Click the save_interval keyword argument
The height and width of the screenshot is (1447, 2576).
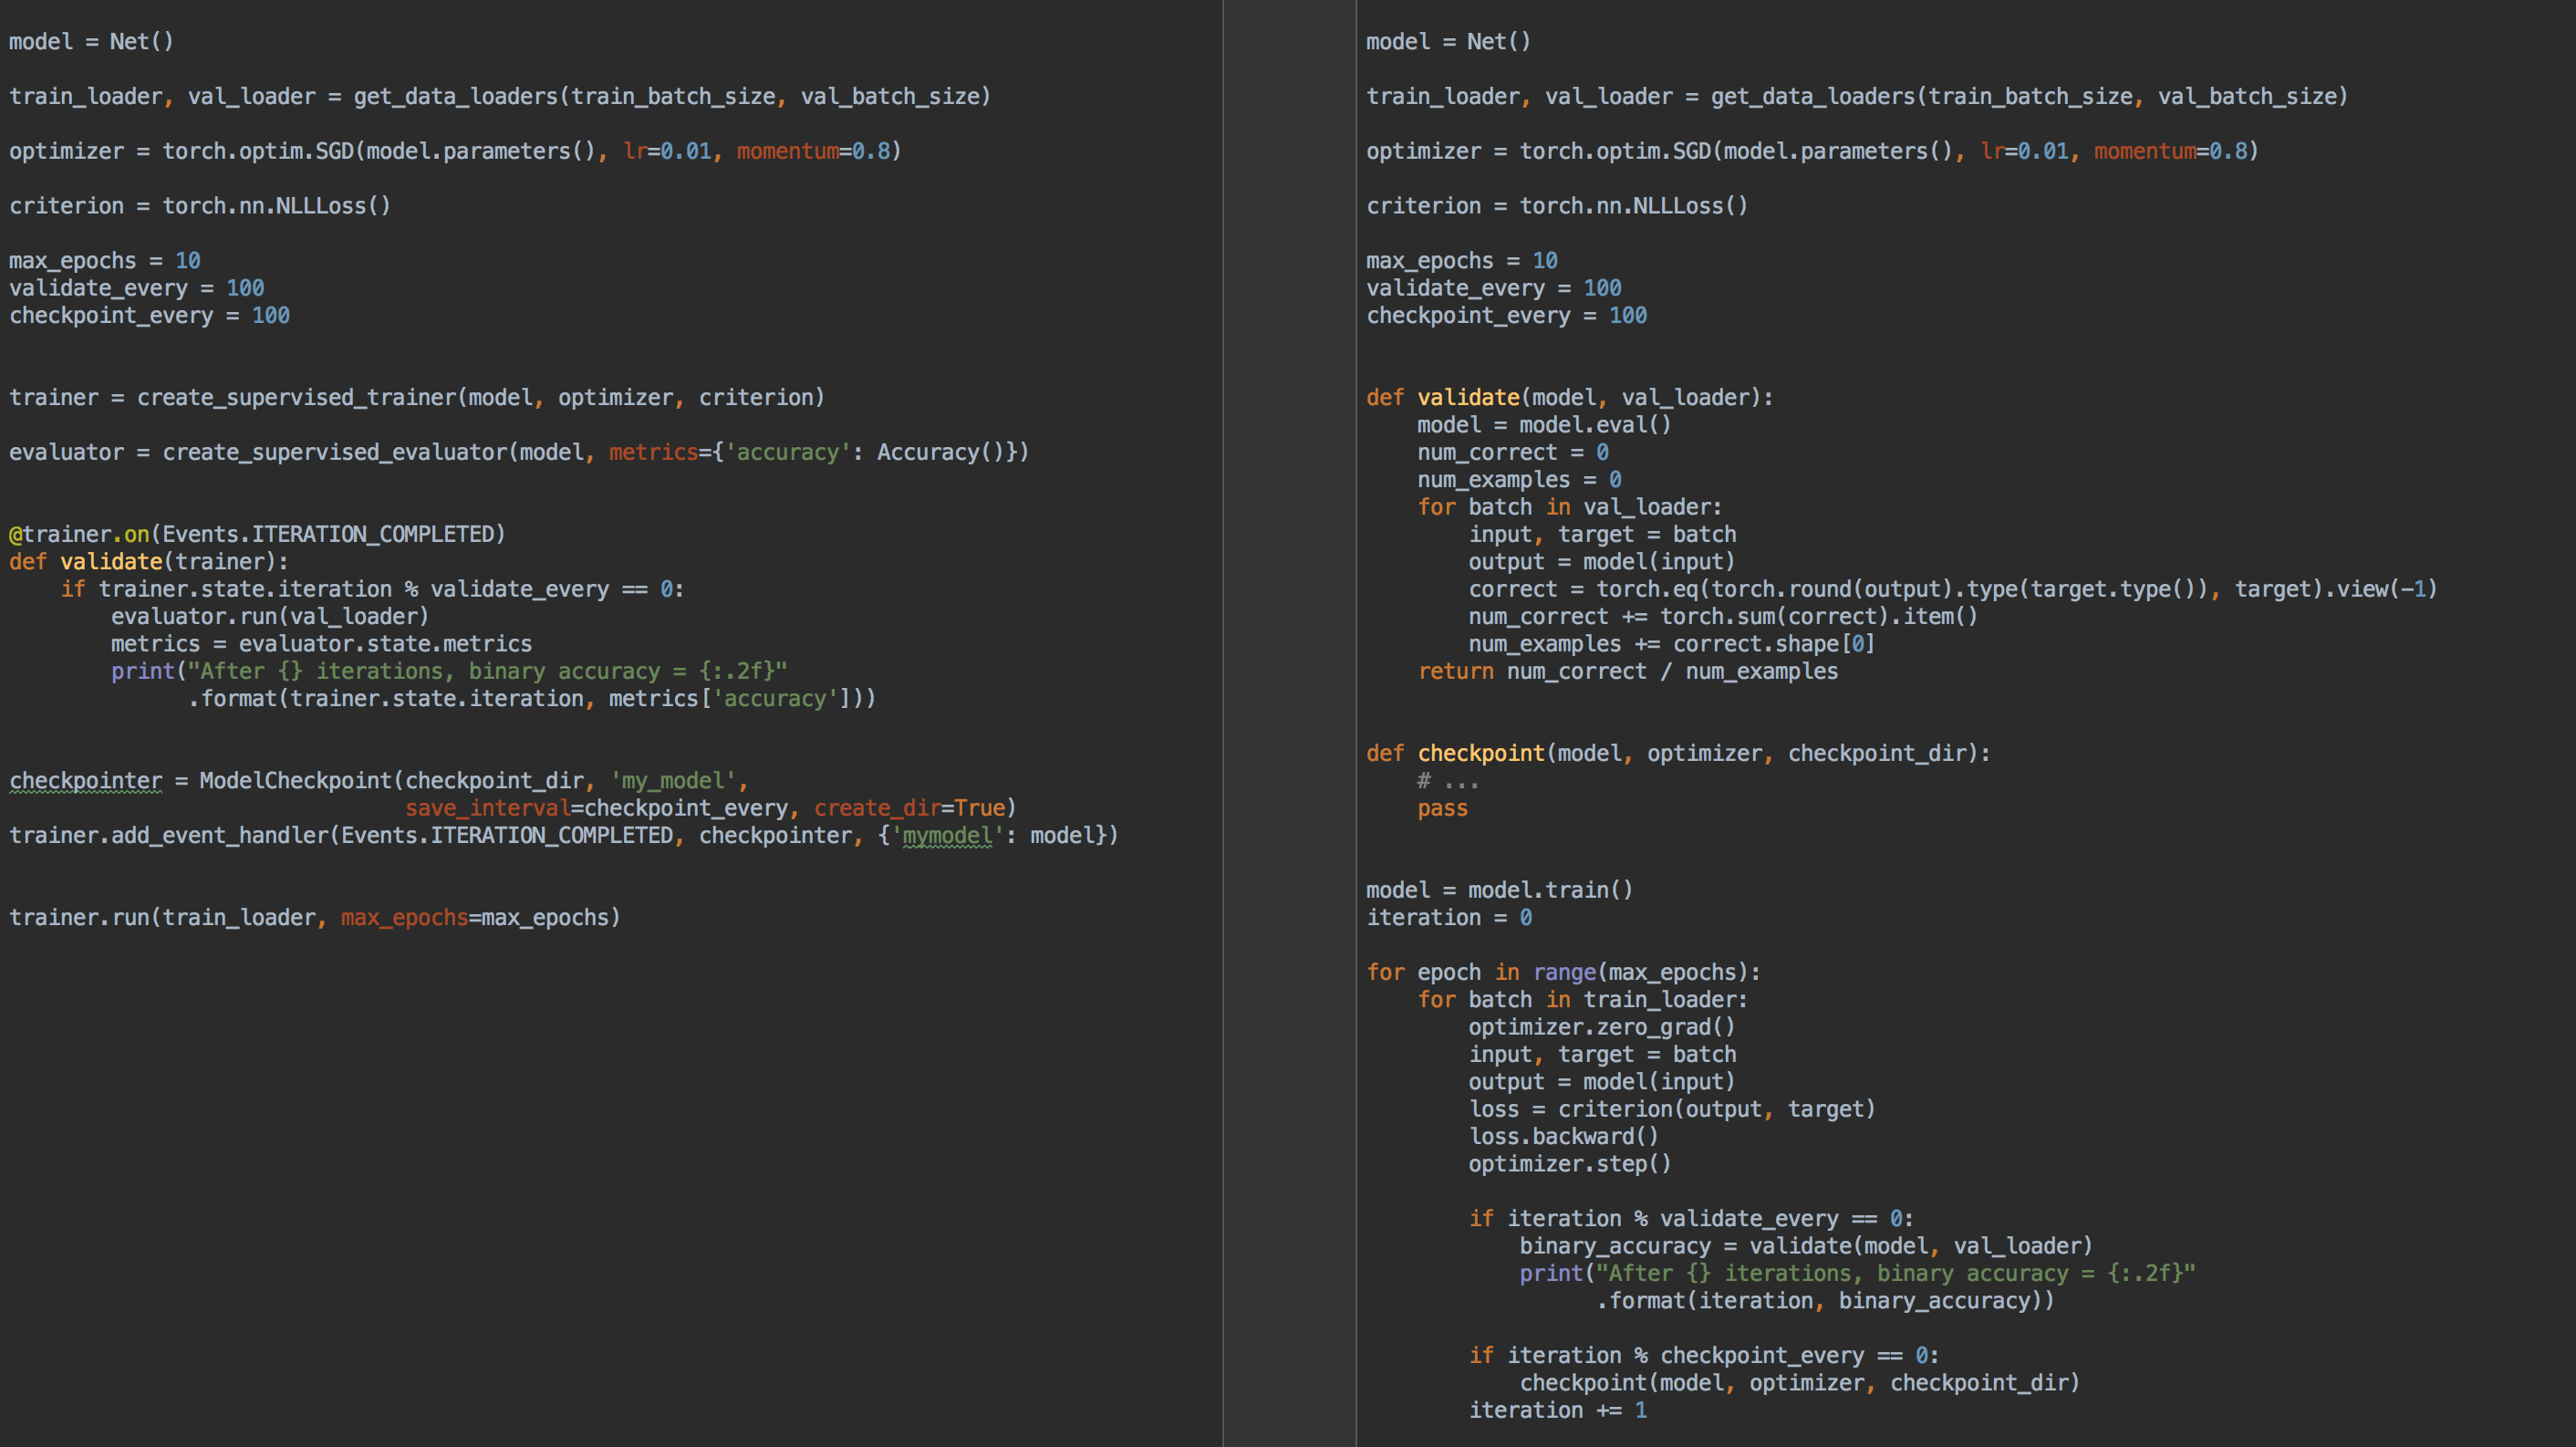486,808
